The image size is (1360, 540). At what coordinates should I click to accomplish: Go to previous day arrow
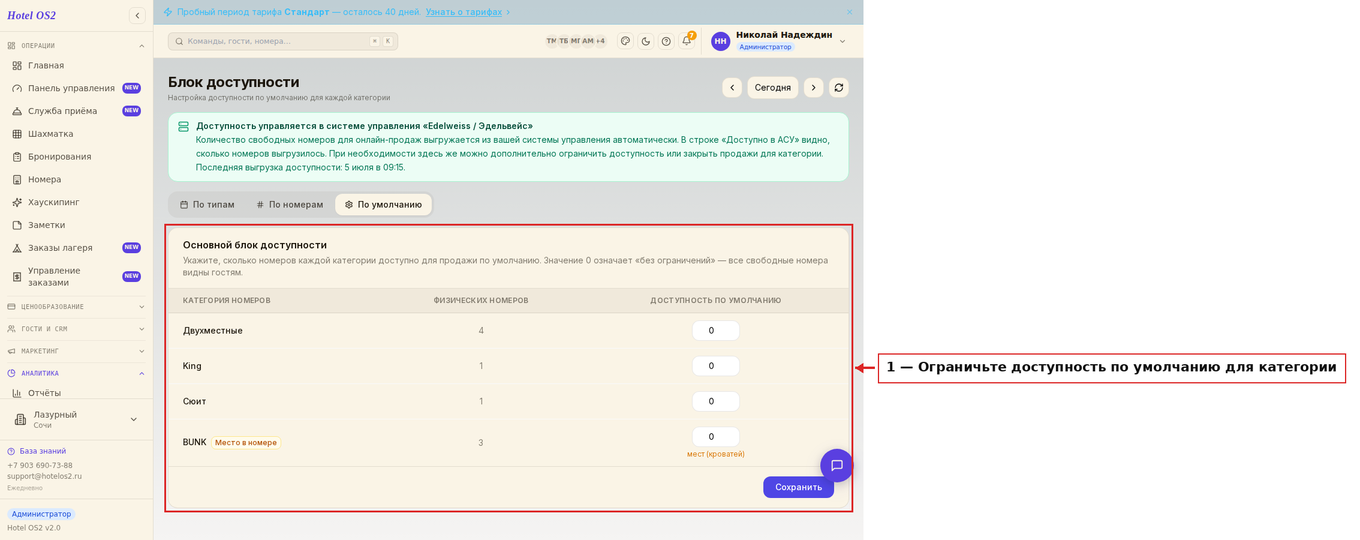click(x=732, y=88)
